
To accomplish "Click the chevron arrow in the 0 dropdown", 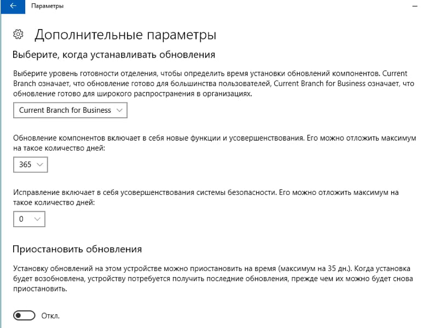I will point(37,219).
